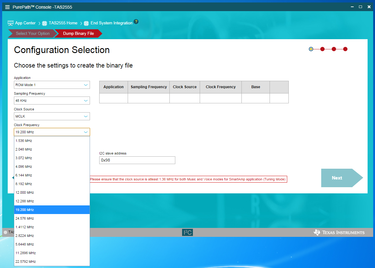This screenshot has width=375, height=268.
Task: Maximize the PurePath Console window
Action: tap(360, 7)
